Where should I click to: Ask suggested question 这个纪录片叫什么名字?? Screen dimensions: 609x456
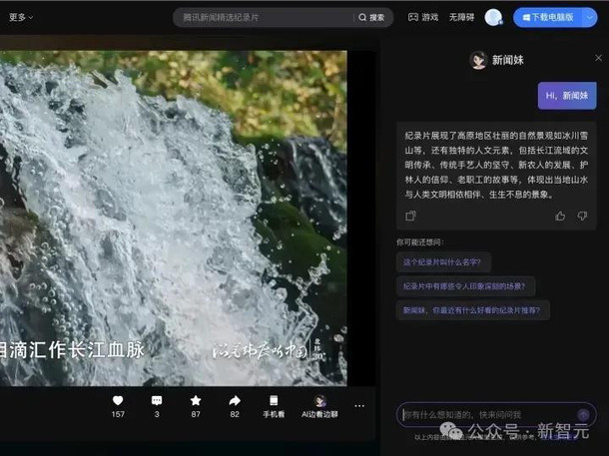click(442, 261)
